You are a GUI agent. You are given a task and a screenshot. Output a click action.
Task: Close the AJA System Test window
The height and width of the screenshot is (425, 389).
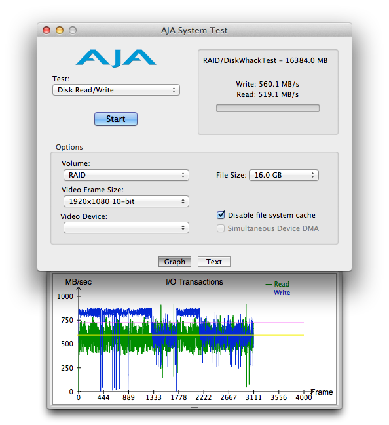tap(46, 30)
